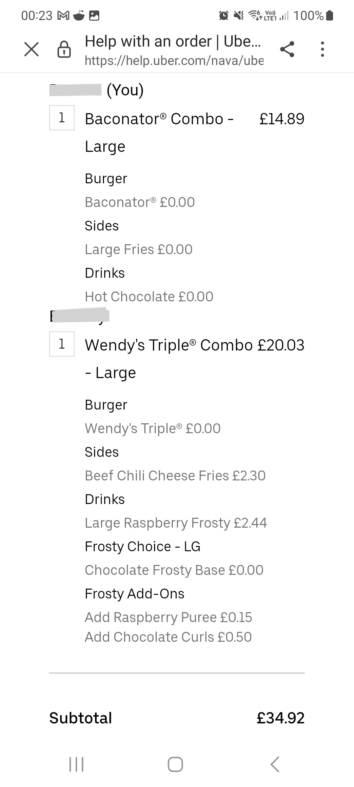Select the Baconator Combo quantity box
Viewport: 354px width, 787px height.
click(x=62, y=118)
